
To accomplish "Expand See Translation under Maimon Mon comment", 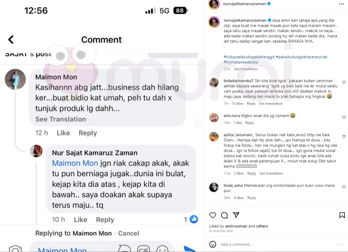I will pos(61,119).
